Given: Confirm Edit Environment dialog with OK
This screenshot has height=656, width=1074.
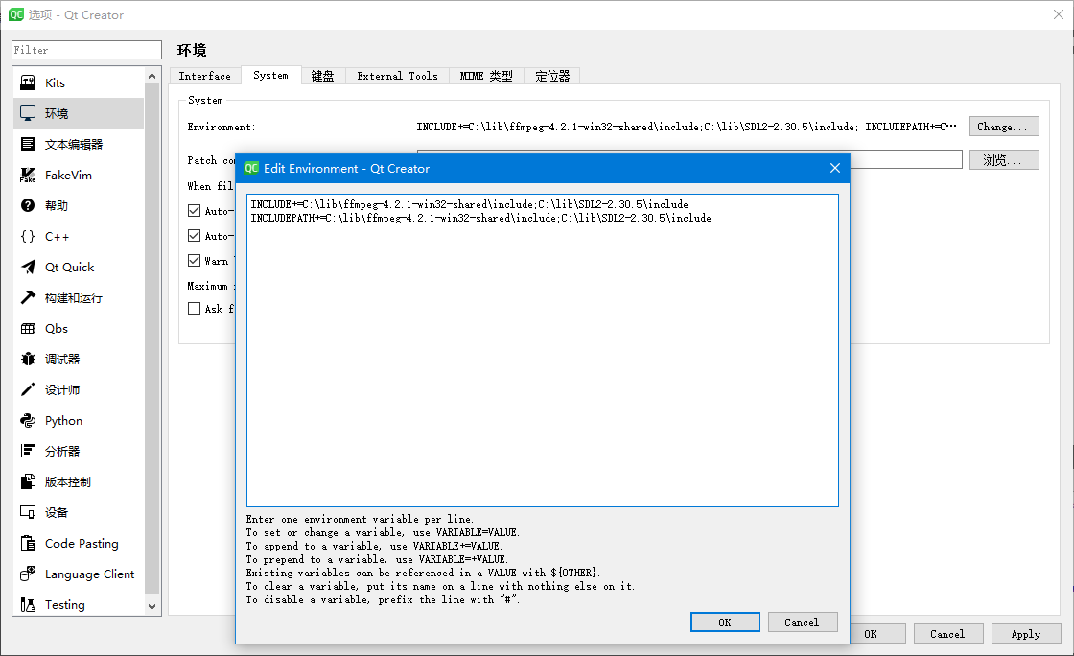Looking at the screenshot, I should click(725, 622).
